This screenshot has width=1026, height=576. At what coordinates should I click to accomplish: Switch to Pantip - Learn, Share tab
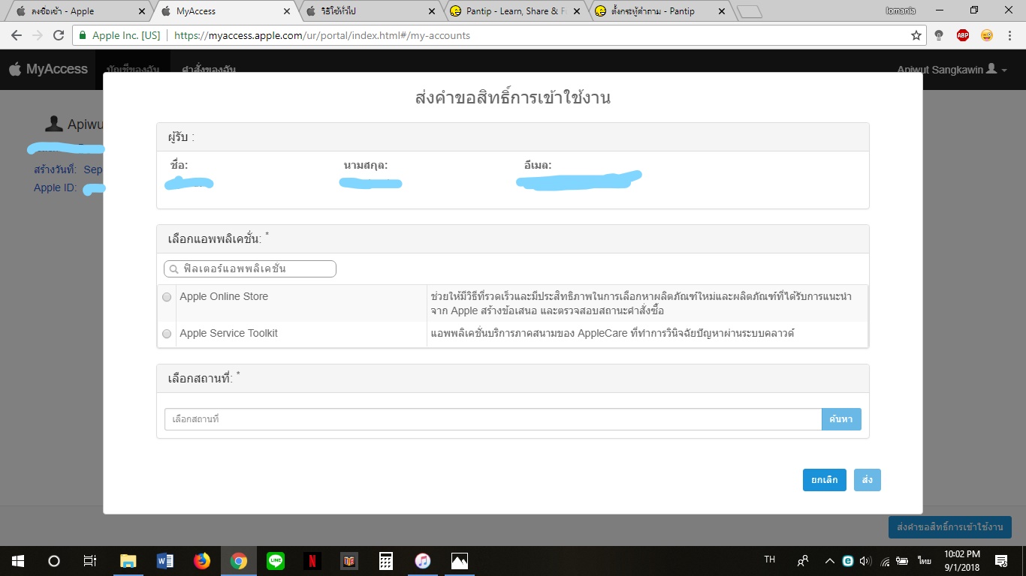[515, 11]
